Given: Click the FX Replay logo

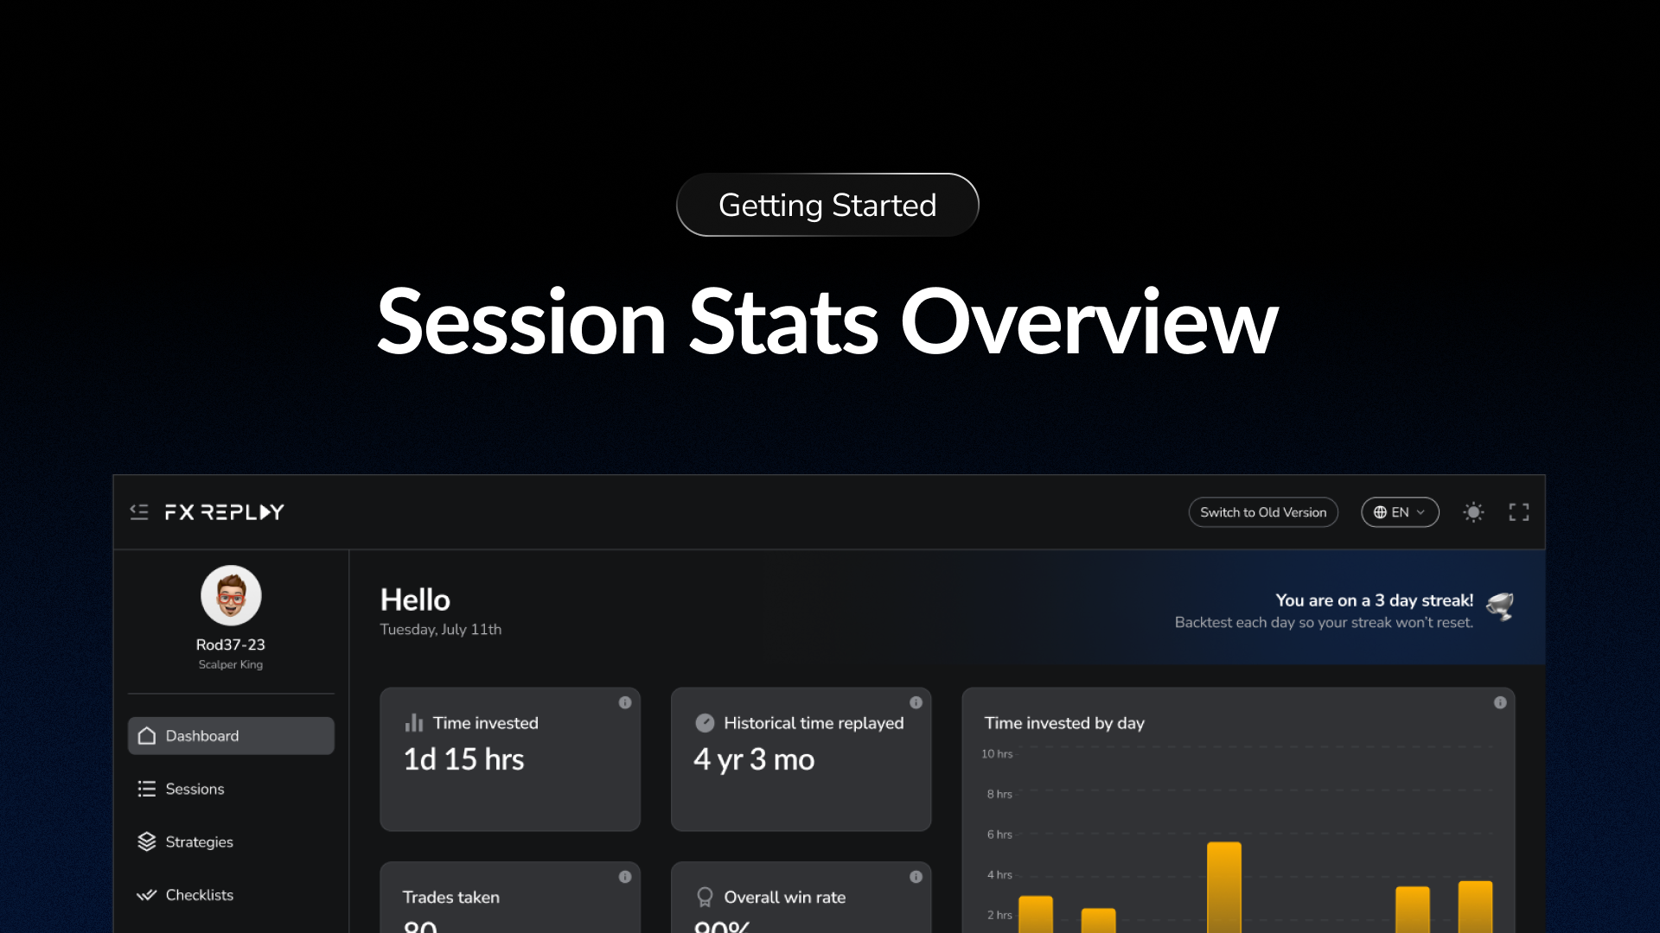Looking at the screenshot, I should tap(224, 512).
